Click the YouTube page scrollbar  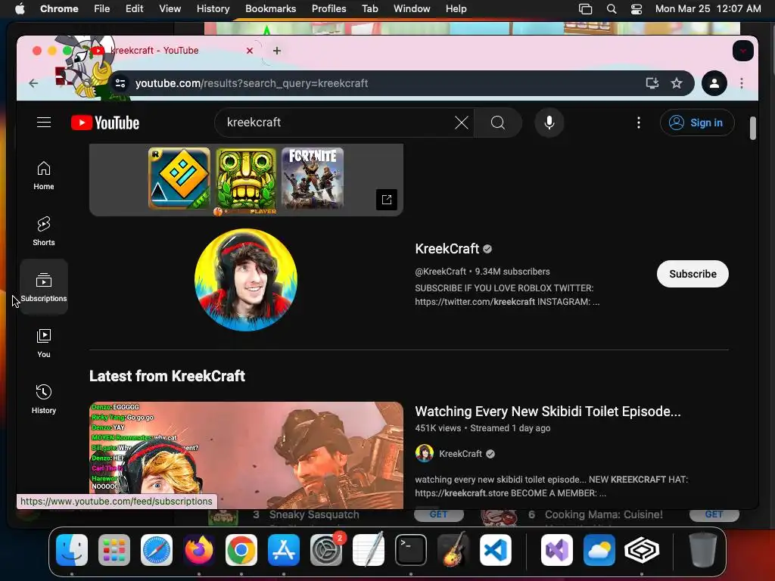coord(753,129)
